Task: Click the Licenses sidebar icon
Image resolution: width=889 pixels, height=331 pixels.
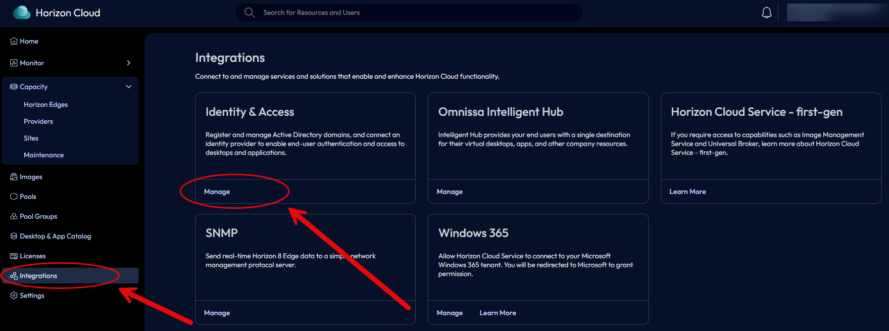Action: (14, 256)
